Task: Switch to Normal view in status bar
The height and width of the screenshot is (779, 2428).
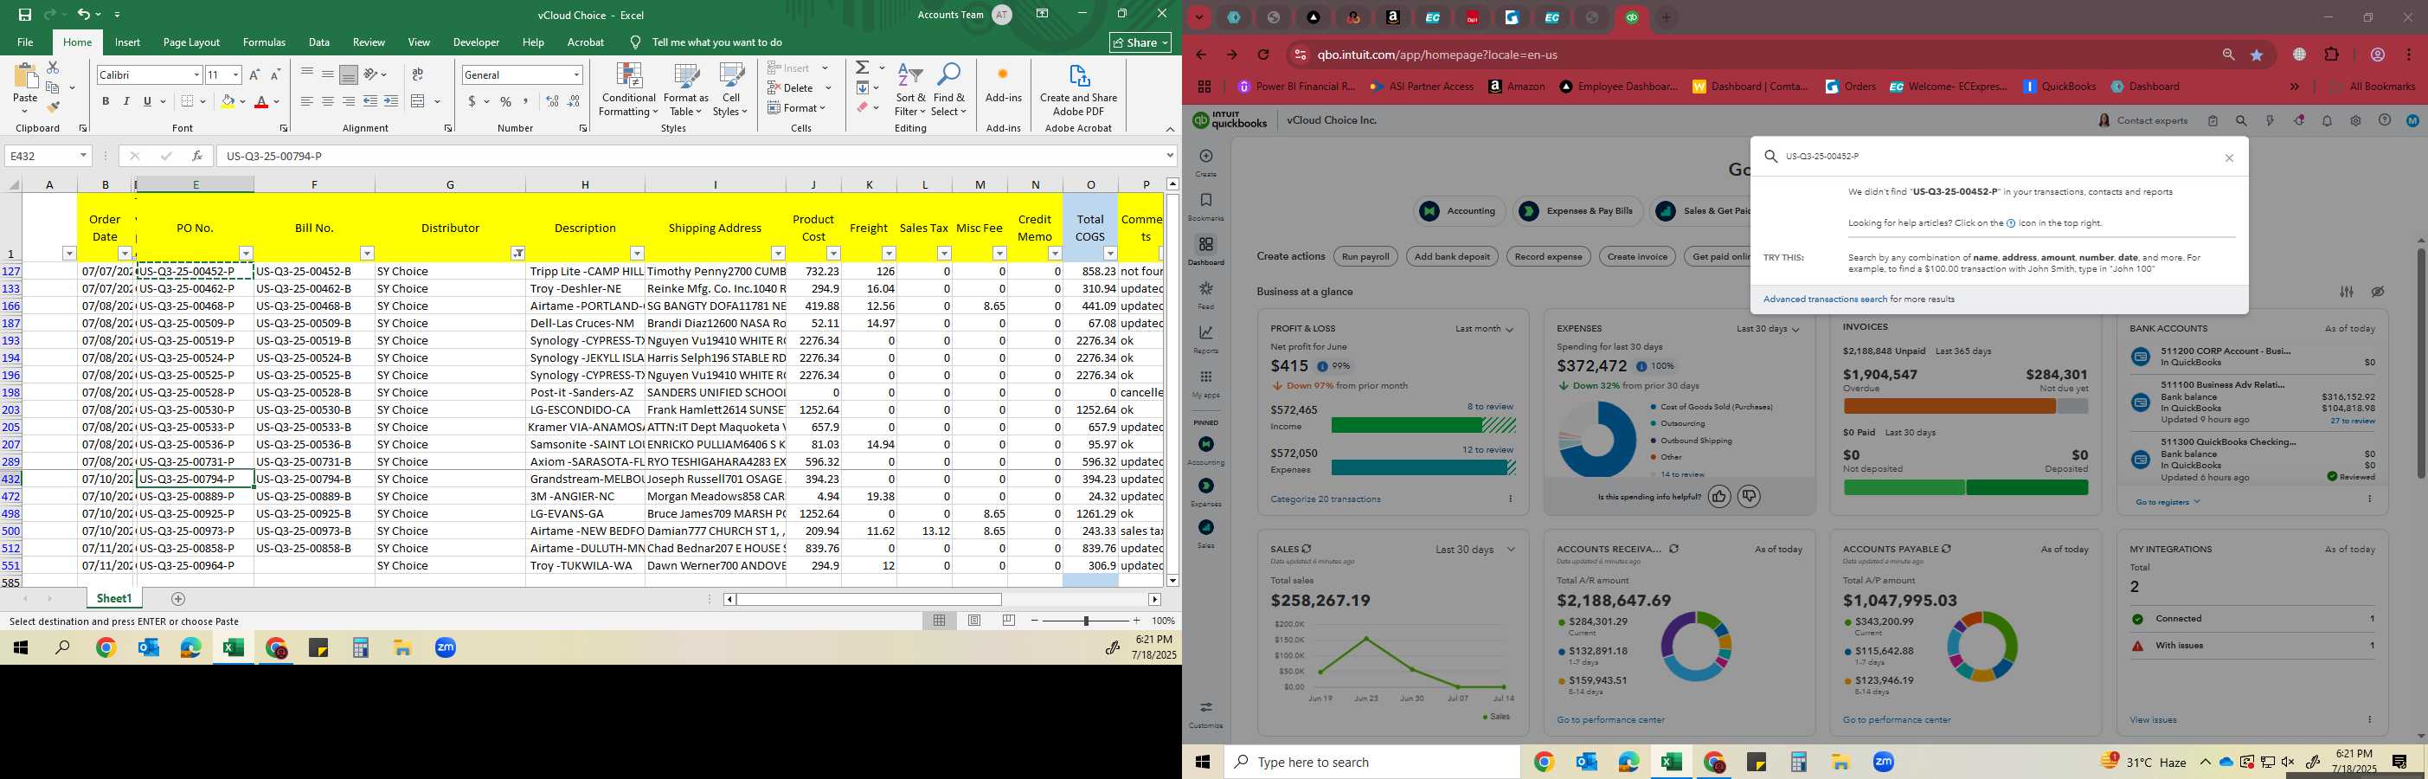Action: tap(940, 621)
